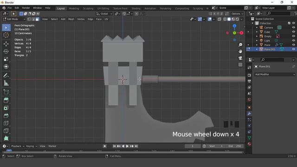The height and width of the screenshot is (167, 297).
Task: Select the Loop Cut tool
Action: click(6, 123)
